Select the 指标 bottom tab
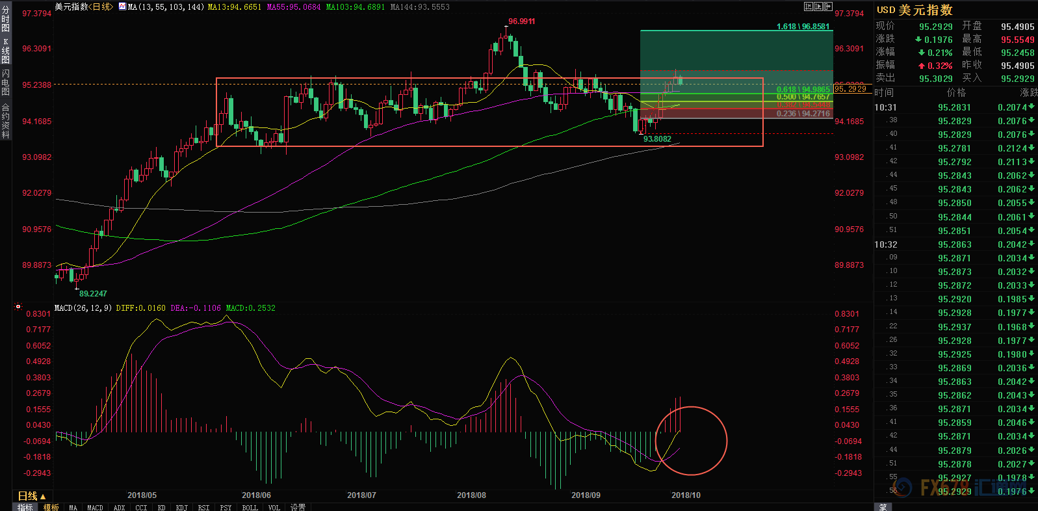Image resolution: width=1038 pixels, height=511 pixels. [x=25, y=507]
